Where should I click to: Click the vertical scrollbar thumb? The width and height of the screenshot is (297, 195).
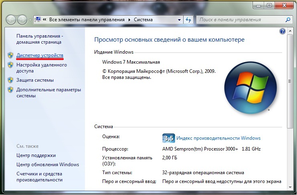[290, 81]
